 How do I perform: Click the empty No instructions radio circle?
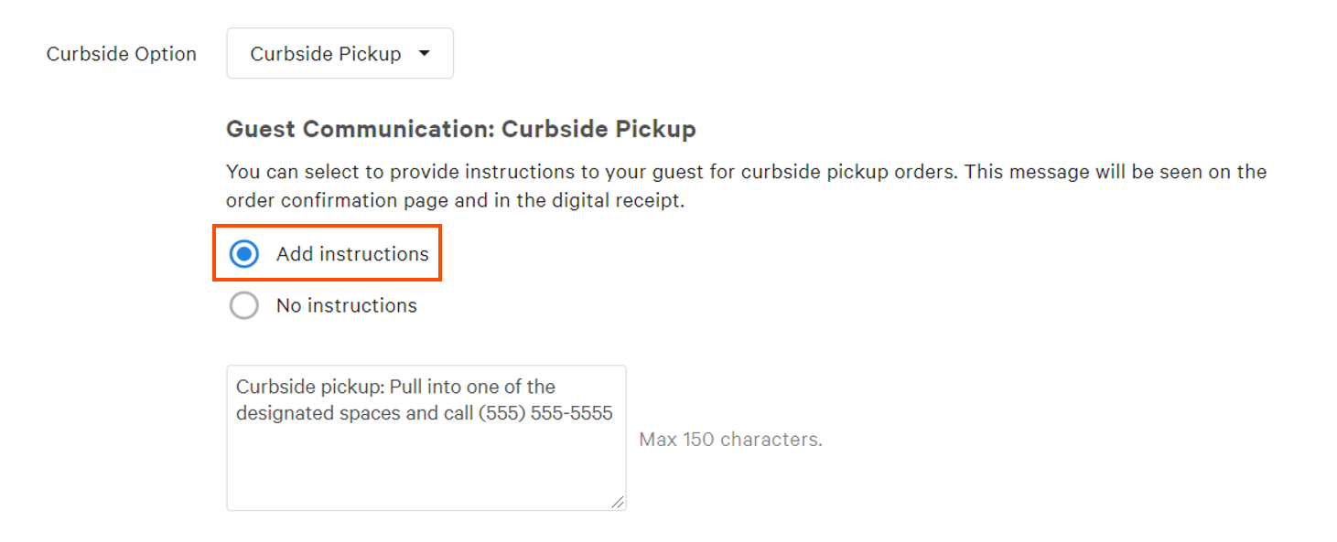[243, 305]
